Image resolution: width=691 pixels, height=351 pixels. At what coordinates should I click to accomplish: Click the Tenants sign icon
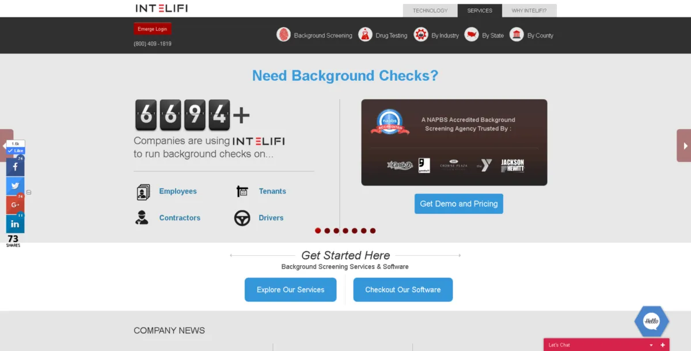click(x=242, y=191)
